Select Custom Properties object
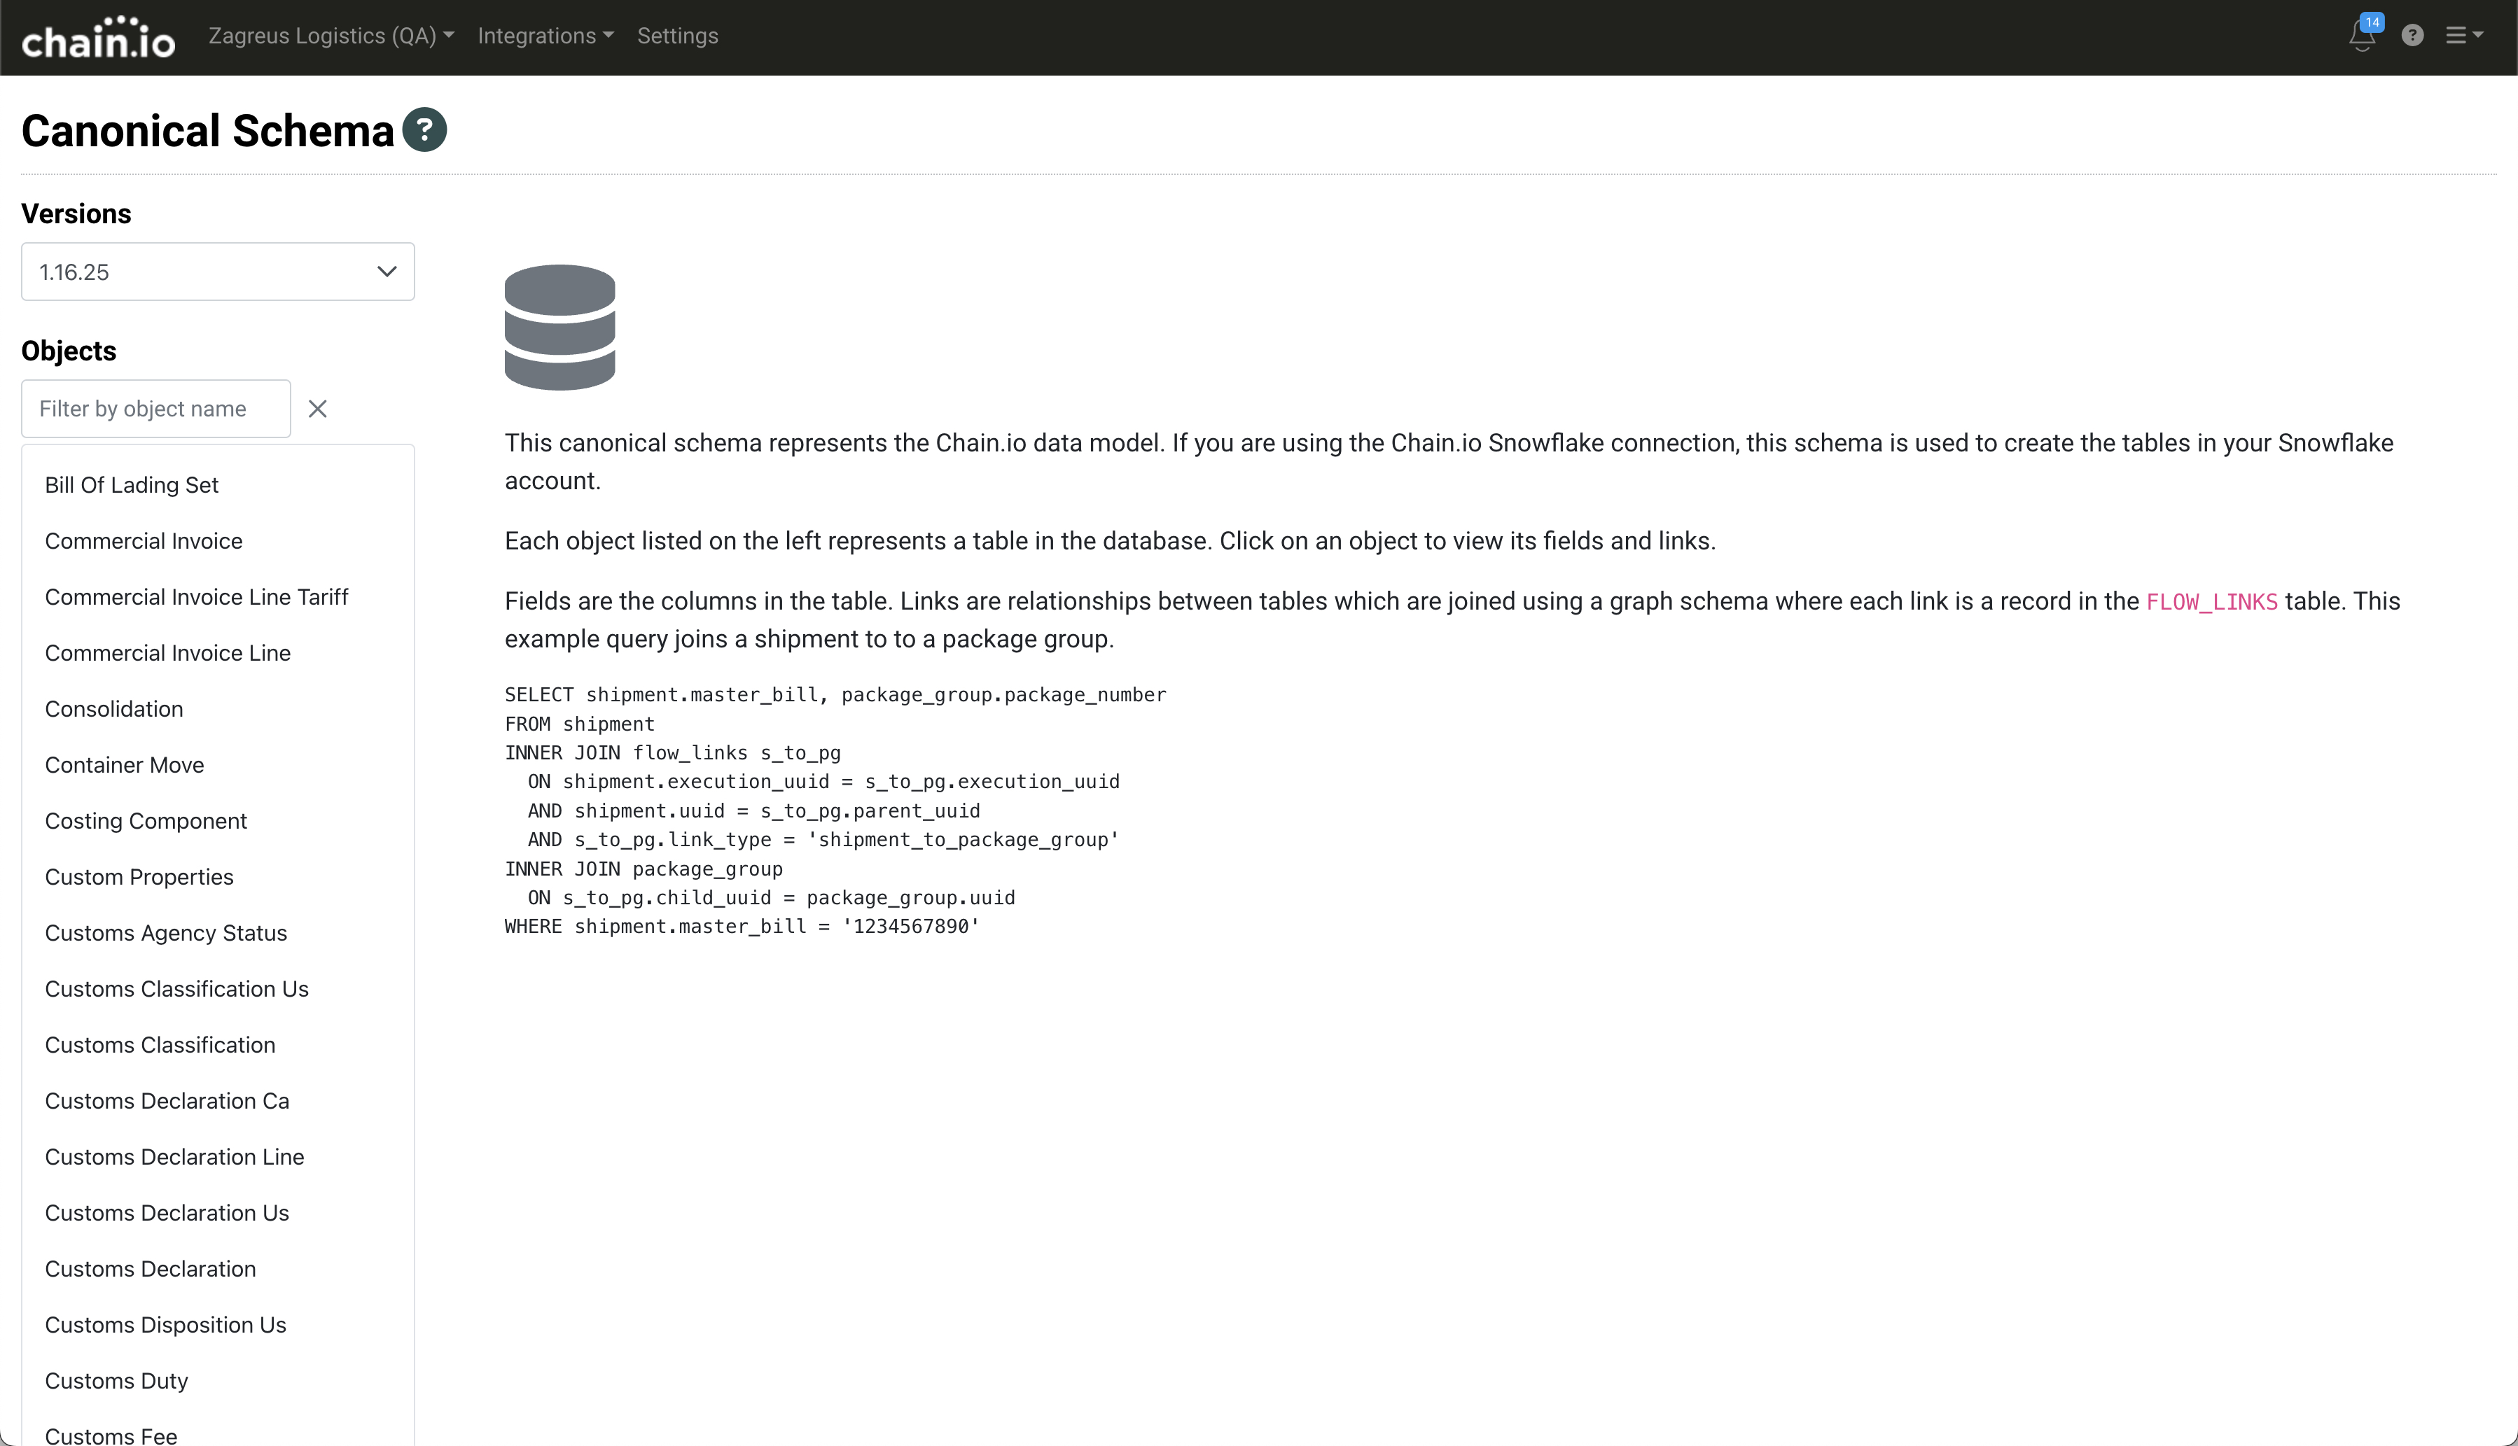The height and width of the screenshot is (1446, 2518). (139, 877)
